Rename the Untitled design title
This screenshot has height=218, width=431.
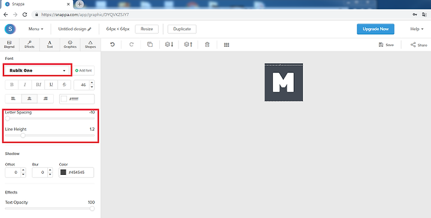coord(74,29)
